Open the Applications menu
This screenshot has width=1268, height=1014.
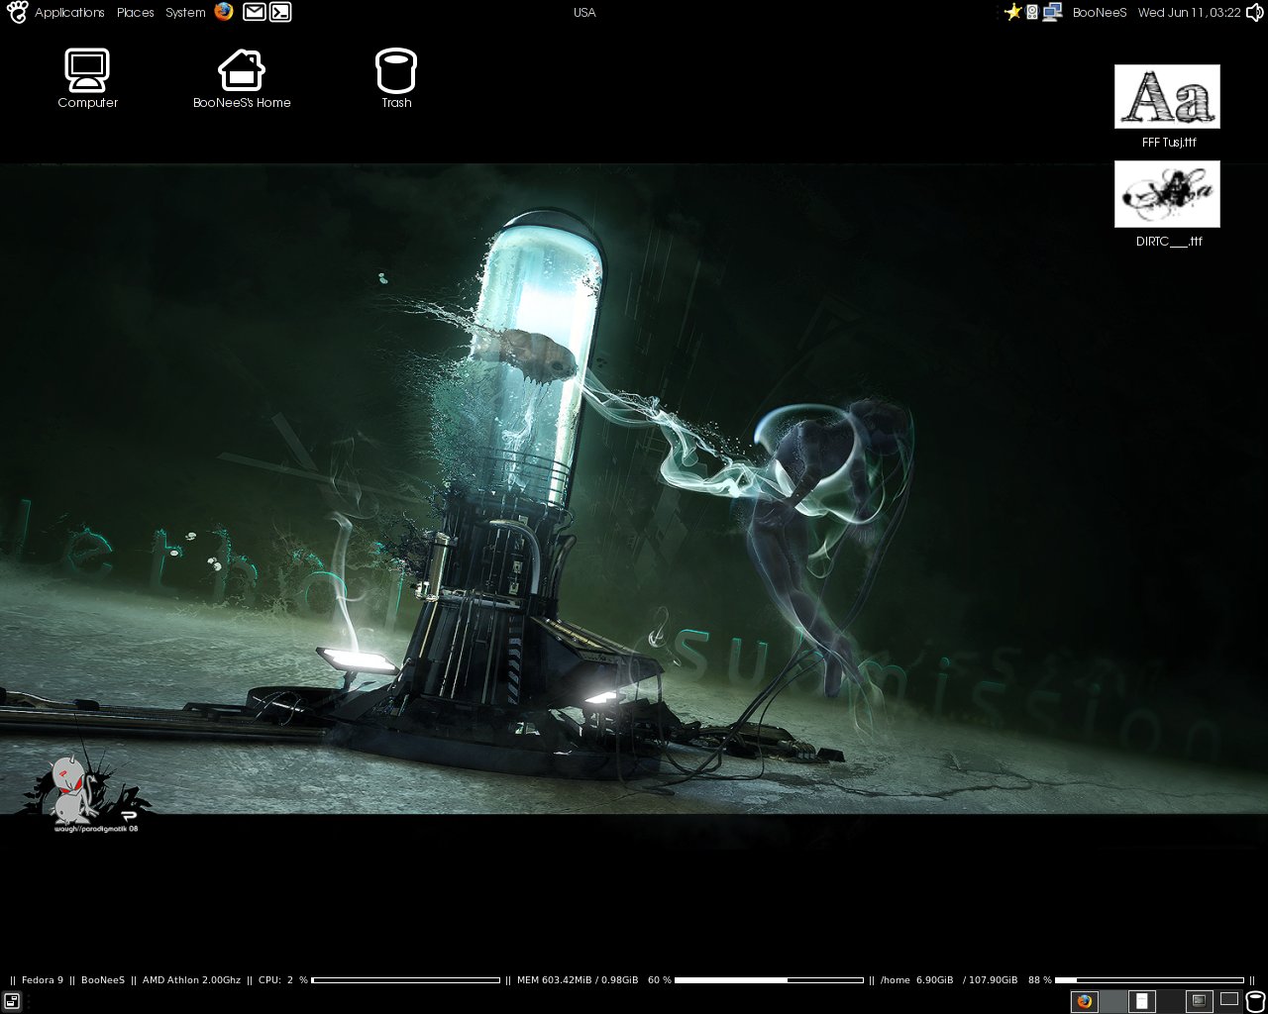[x=69, y=12]
